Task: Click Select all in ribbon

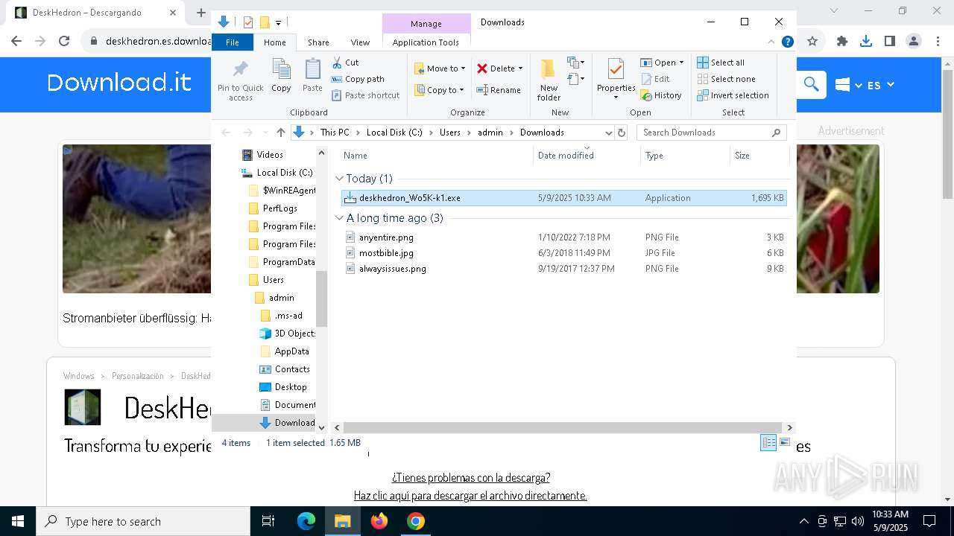Action: [721, 63]
